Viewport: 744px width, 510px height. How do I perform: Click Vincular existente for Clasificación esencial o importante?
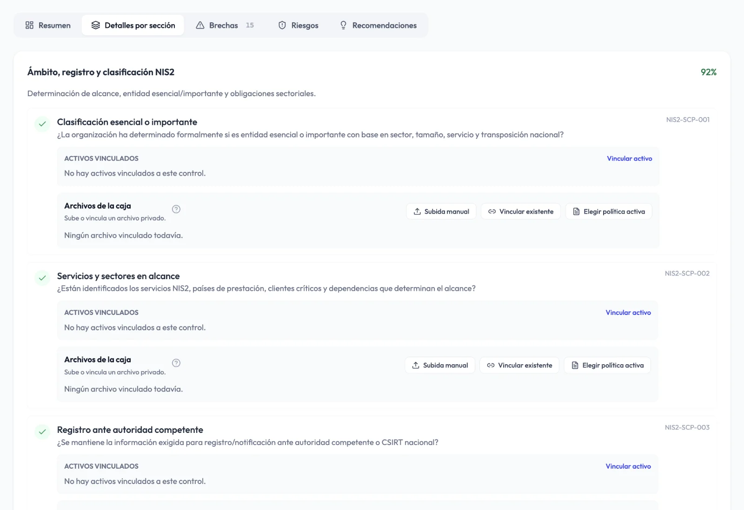(x=521, y=211)
